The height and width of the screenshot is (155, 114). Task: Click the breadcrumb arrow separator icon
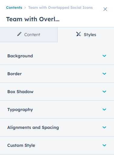tap(25, 8)
